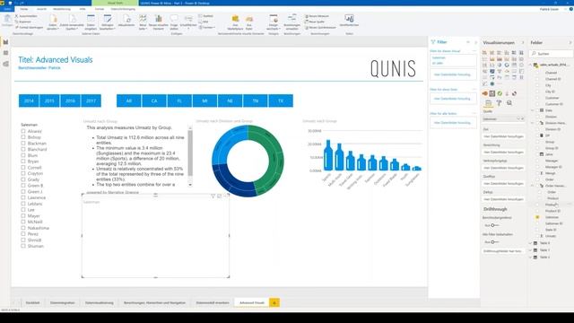This screenshot has height=323, width=574.
Task: Open the Ansicht ribbon tab
Action: coord(41,9)
